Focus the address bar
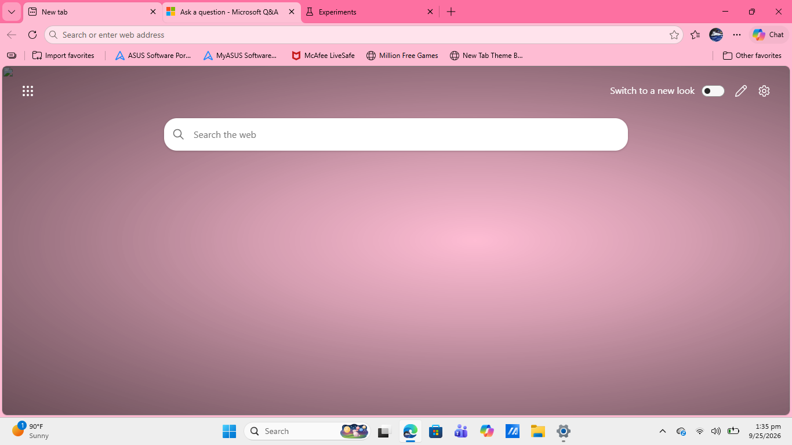The image size is (792, 445). pos(364,35)
